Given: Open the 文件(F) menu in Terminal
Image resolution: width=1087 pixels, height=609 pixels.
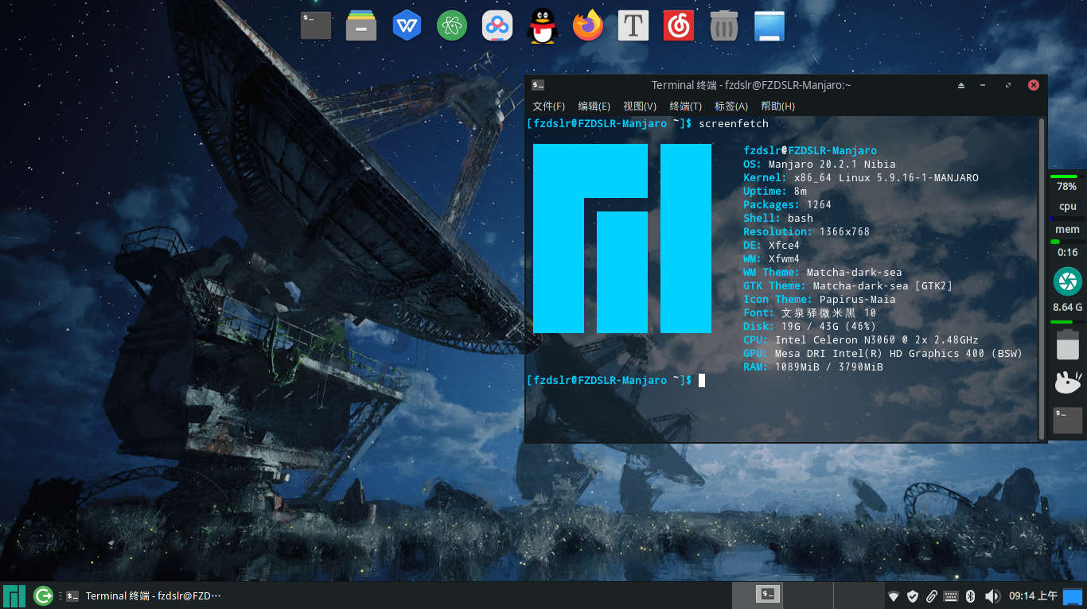Looking at the screenshot, I should (548, 107).
